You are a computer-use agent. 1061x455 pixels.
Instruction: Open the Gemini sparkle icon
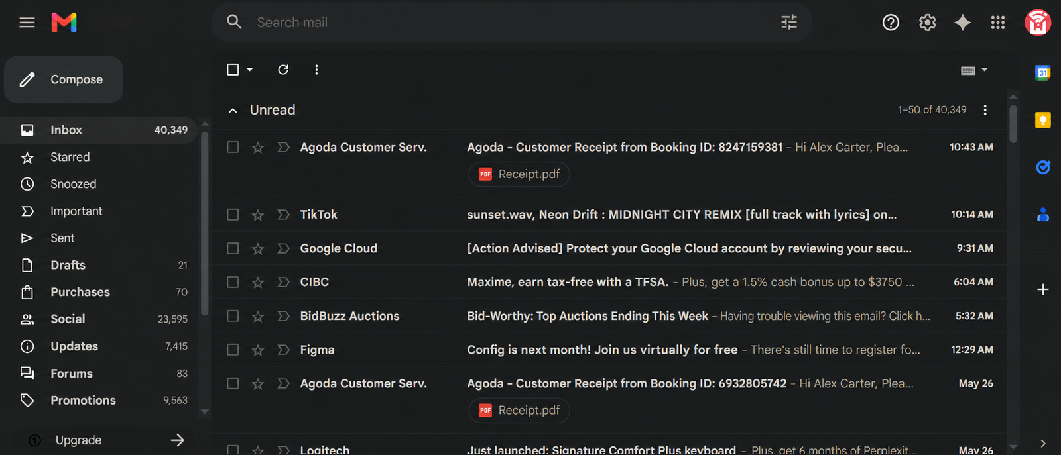pos(963,23)
